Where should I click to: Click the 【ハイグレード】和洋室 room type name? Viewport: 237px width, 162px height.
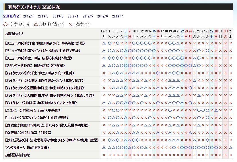pyautogui.click(x=41, y=103)
